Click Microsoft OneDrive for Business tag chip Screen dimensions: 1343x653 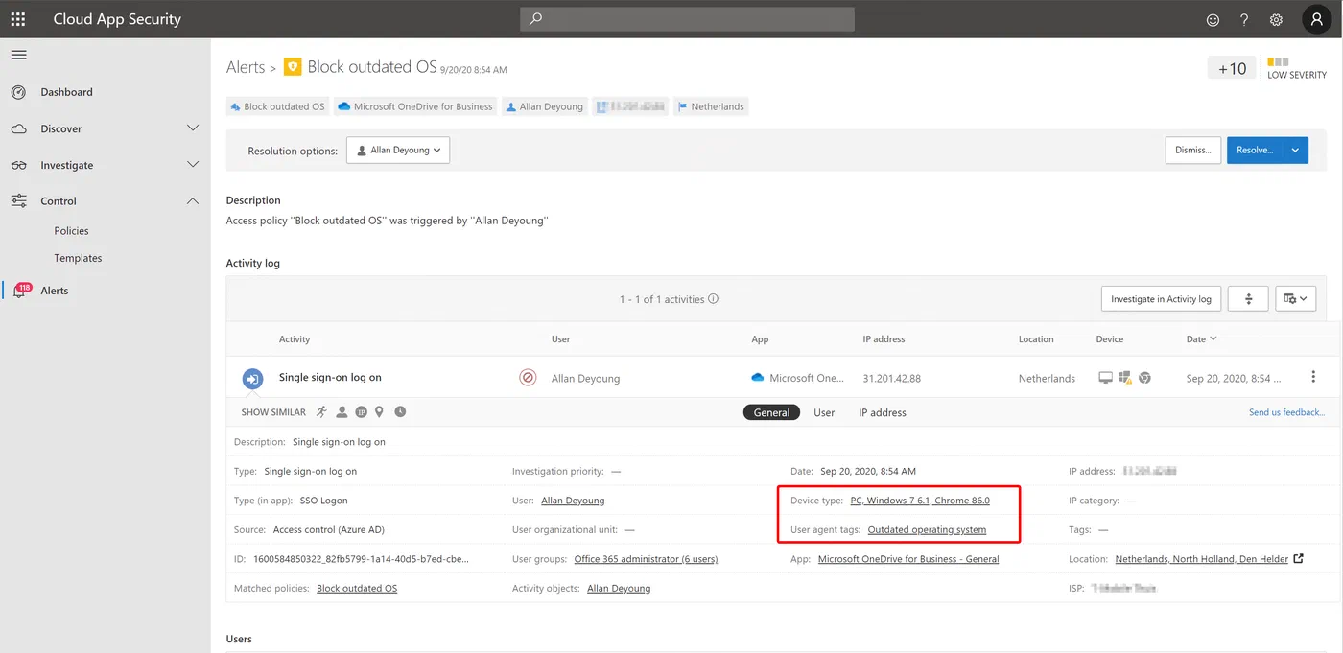[415, 106]
